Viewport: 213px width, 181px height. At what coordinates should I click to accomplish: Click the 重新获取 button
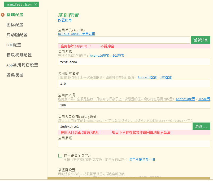201,40
